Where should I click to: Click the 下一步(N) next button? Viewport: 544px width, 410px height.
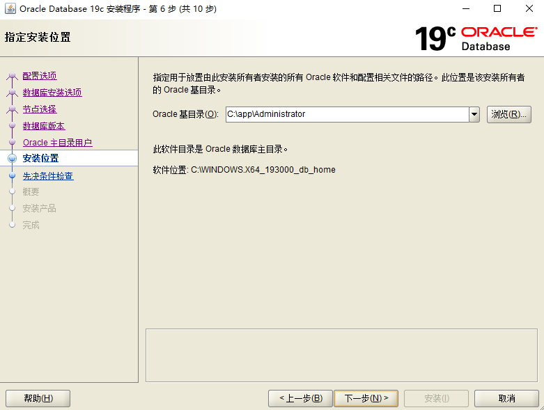click(x=366, y=399)
